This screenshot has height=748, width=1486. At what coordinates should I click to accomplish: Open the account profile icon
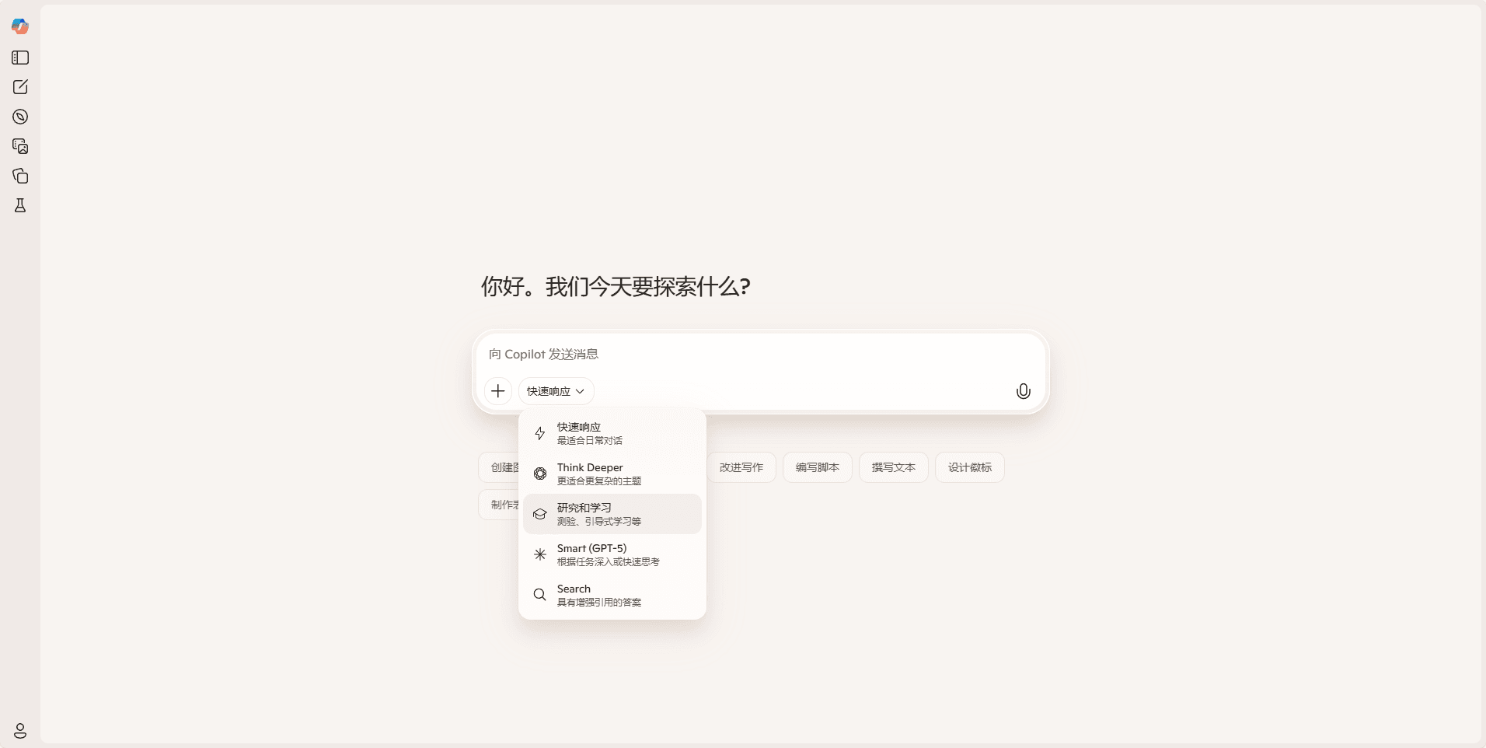tap(20, 731)
